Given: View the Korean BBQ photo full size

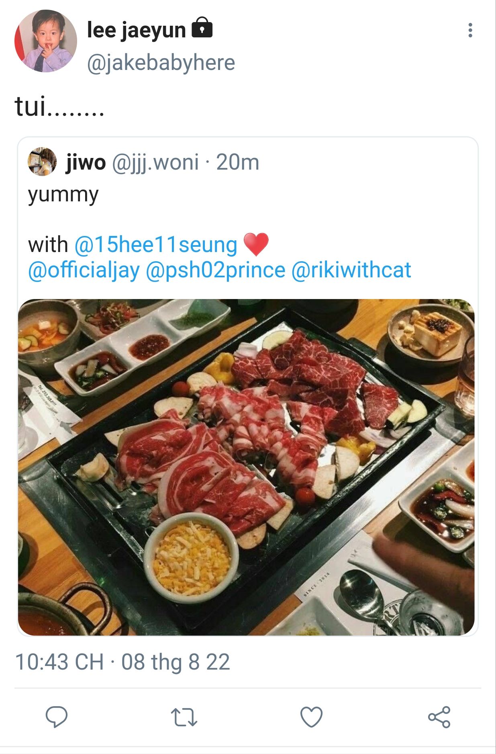Looking at the screenshot, I should tap(246, 467).
